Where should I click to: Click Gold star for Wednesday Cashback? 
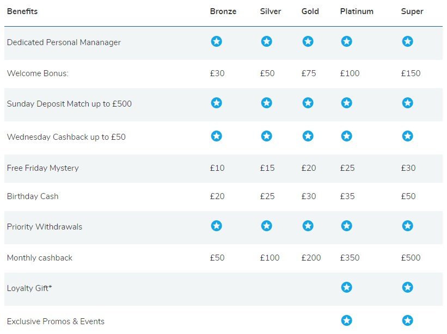coord(308,136)
